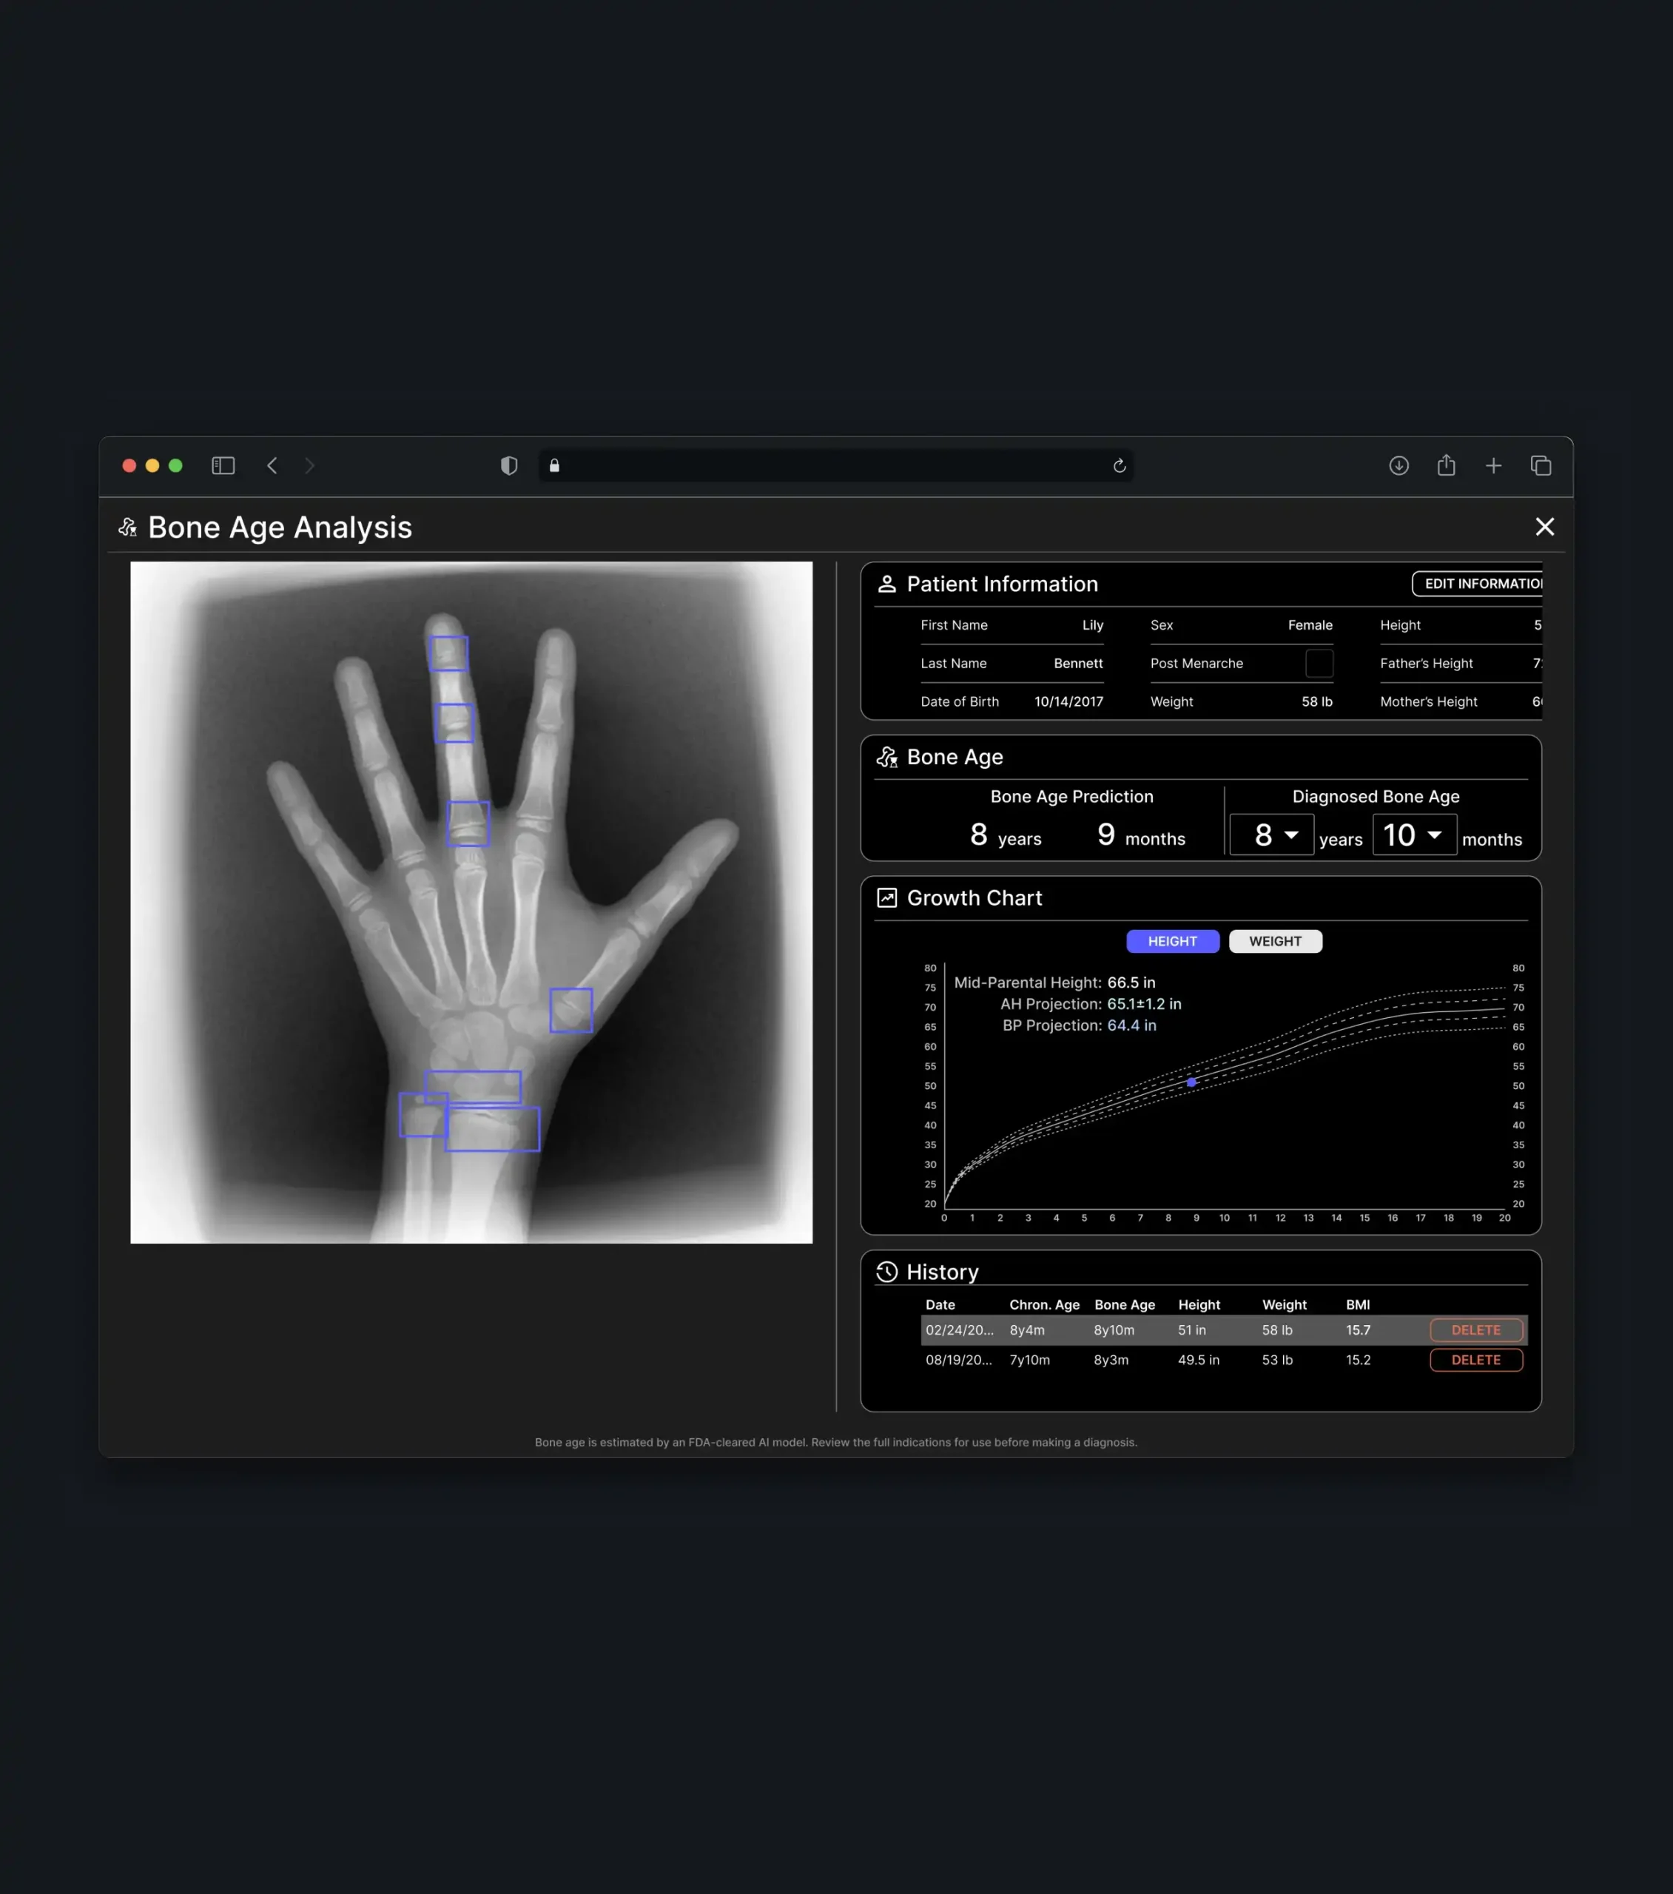Select the 08/19 history row date
1673x1894 pixels.
point(958,1359)
